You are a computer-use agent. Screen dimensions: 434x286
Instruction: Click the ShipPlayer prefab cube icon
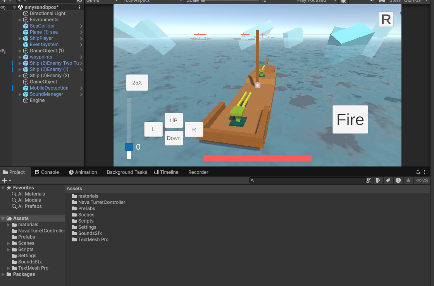click(26, 38)
